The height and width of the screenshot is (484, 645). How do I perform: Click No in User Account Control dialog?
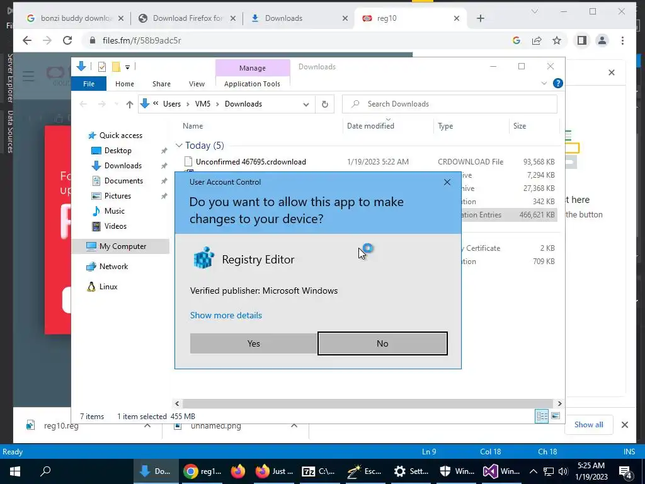point(382,343)
